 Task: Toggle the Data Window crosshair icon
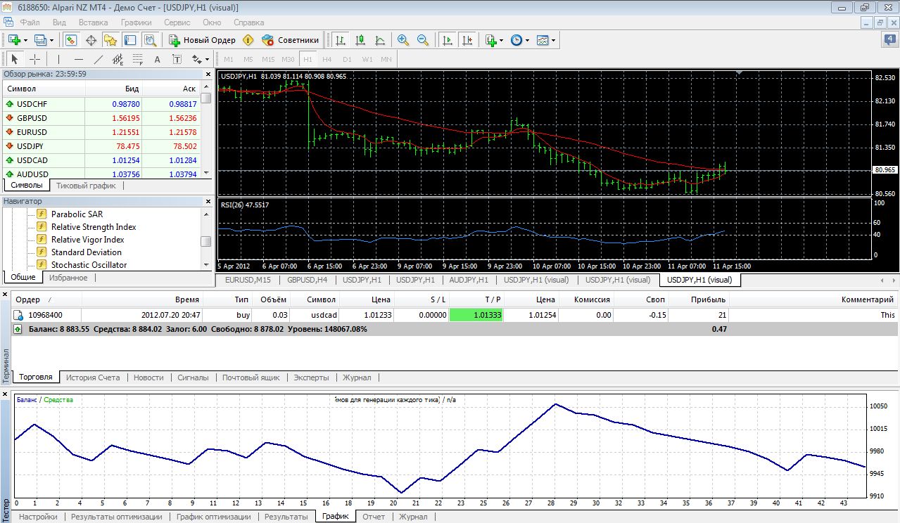91,40
